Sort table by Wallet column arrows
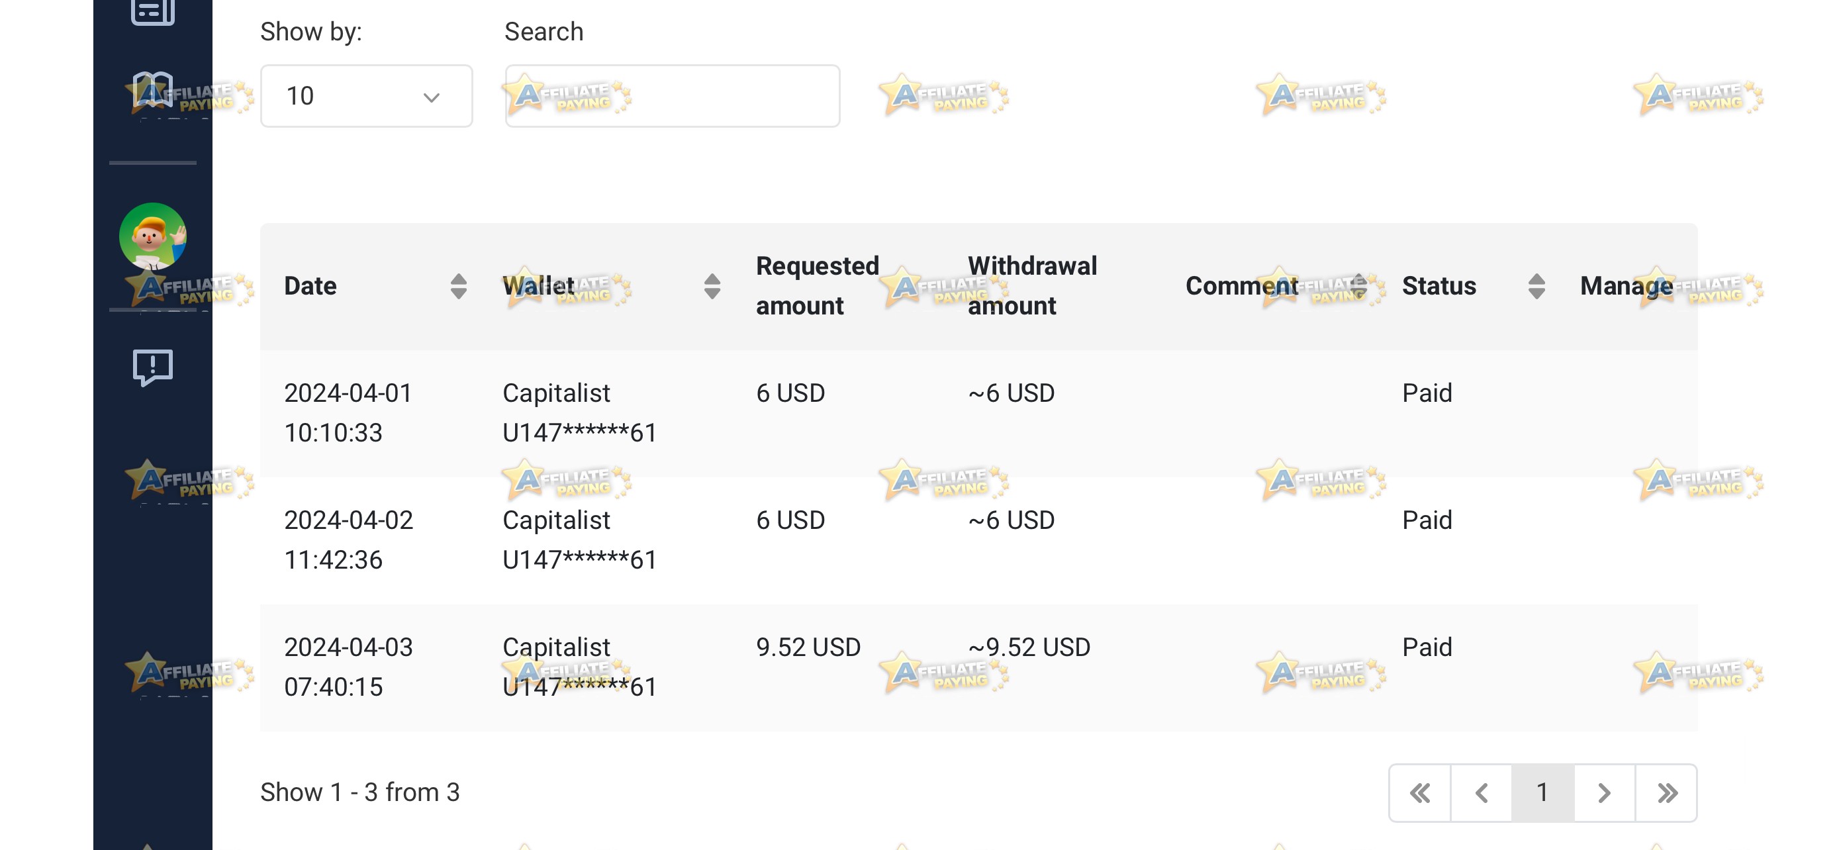Screen dimensions: 1839x850 coord(712,286)
